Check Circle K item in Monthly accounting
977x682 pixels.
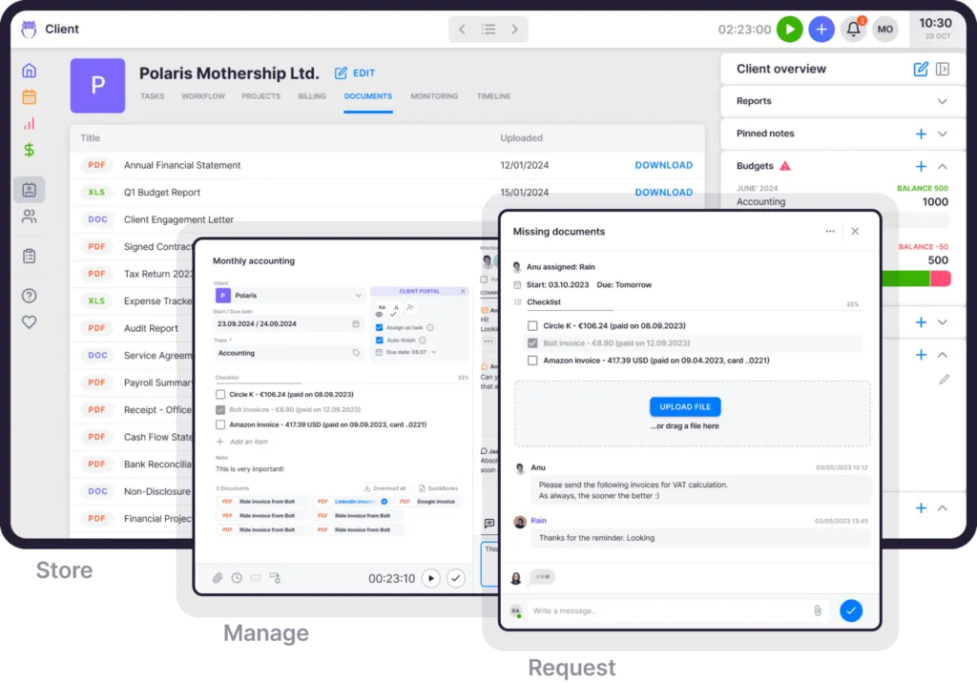[x=220, y=394]
